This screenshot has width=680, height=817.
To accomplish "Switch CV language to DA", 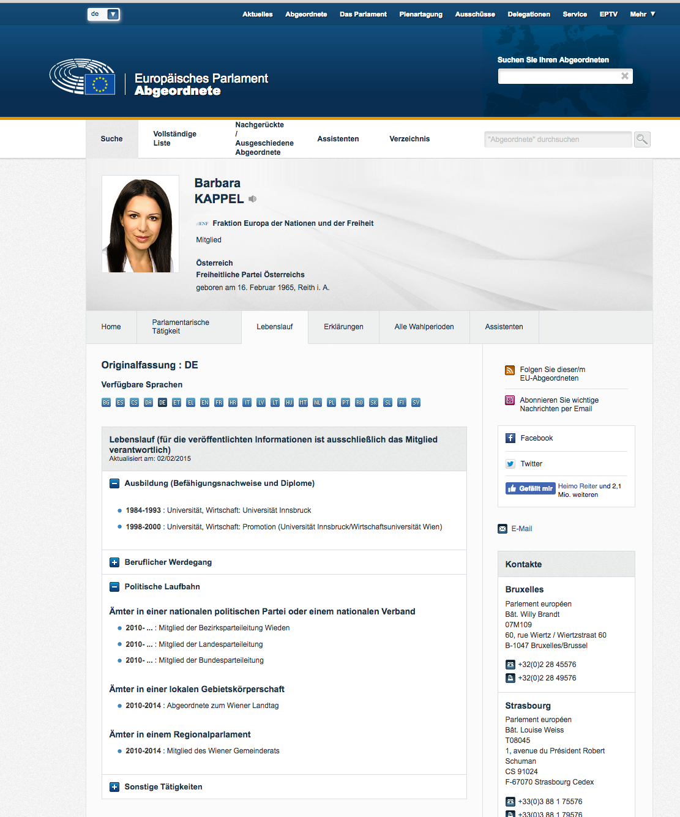I will 149,403.
